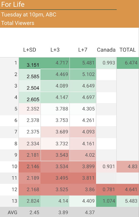Screen dimensions: 139x217
Task: Select the Canada column header
Action: click(x=106, y=50)
